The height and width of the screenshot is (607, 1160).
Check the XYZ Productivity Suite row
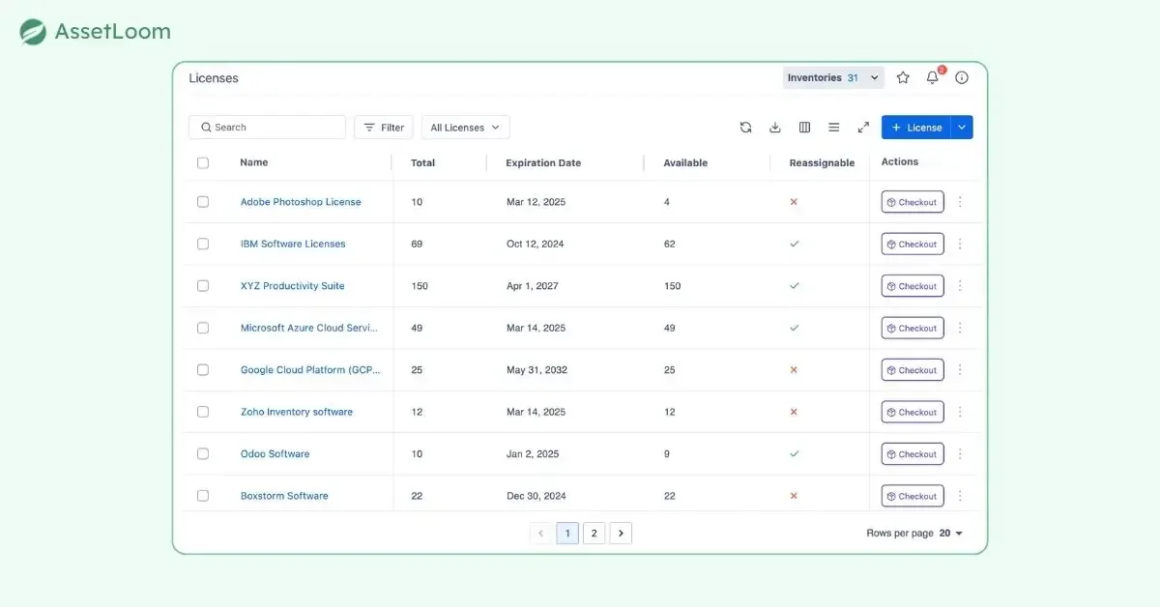point(203,286)
